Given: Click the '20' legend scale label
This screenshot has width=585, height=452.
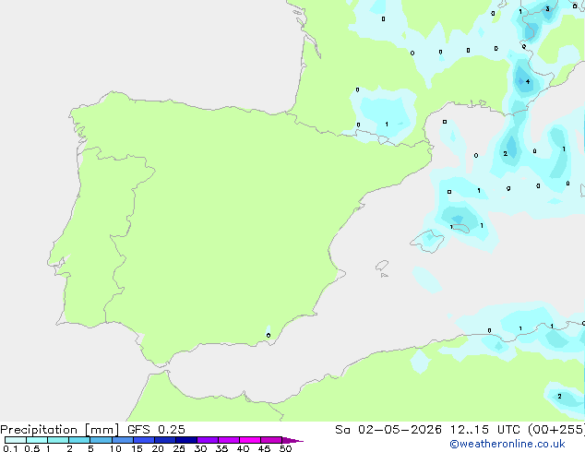Looking at the screenshot, I should 158,448.
